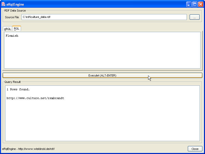Select the RQL tab
This screenshot has width=205, height=154.
16,28
